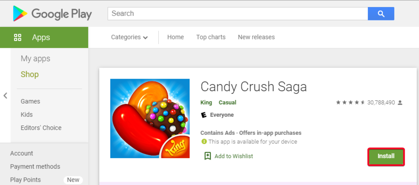
Task: Open the Top charts tab
Action: (x=211, y=37)
